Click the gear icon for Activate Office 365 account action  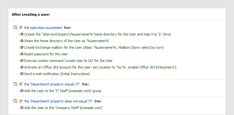click(22, 67)
